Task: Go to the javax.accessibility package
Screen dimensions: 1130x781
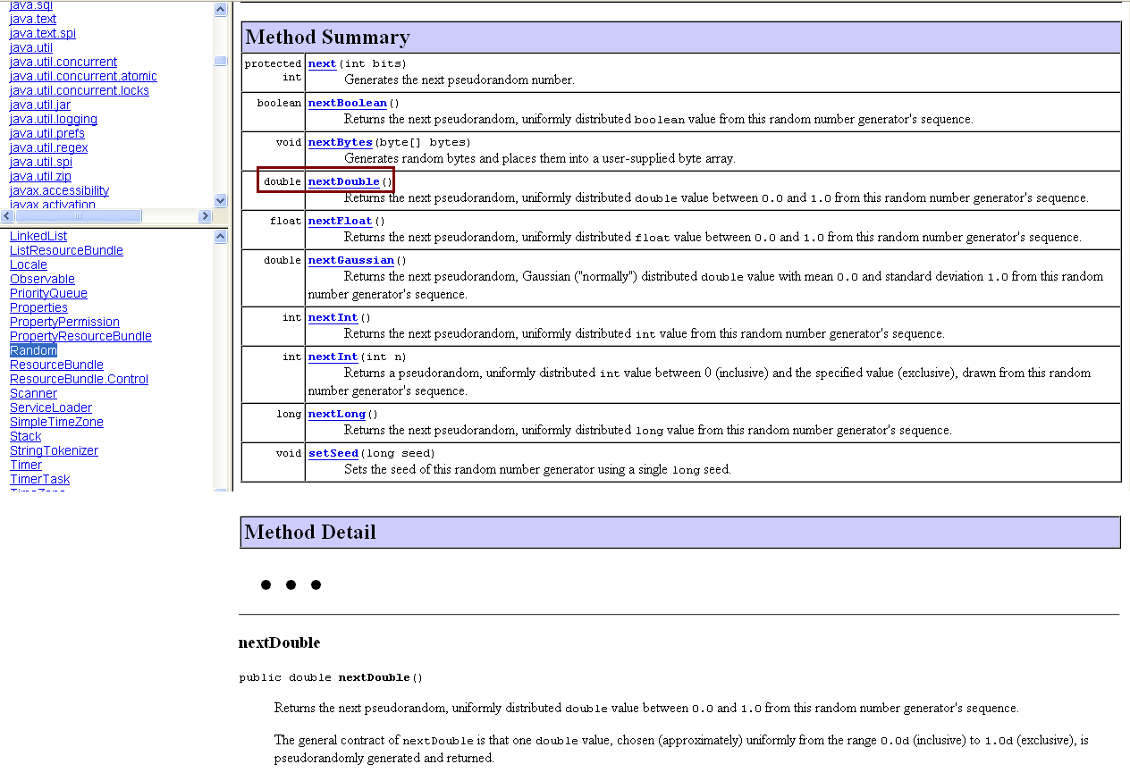Action: point(59,190)
